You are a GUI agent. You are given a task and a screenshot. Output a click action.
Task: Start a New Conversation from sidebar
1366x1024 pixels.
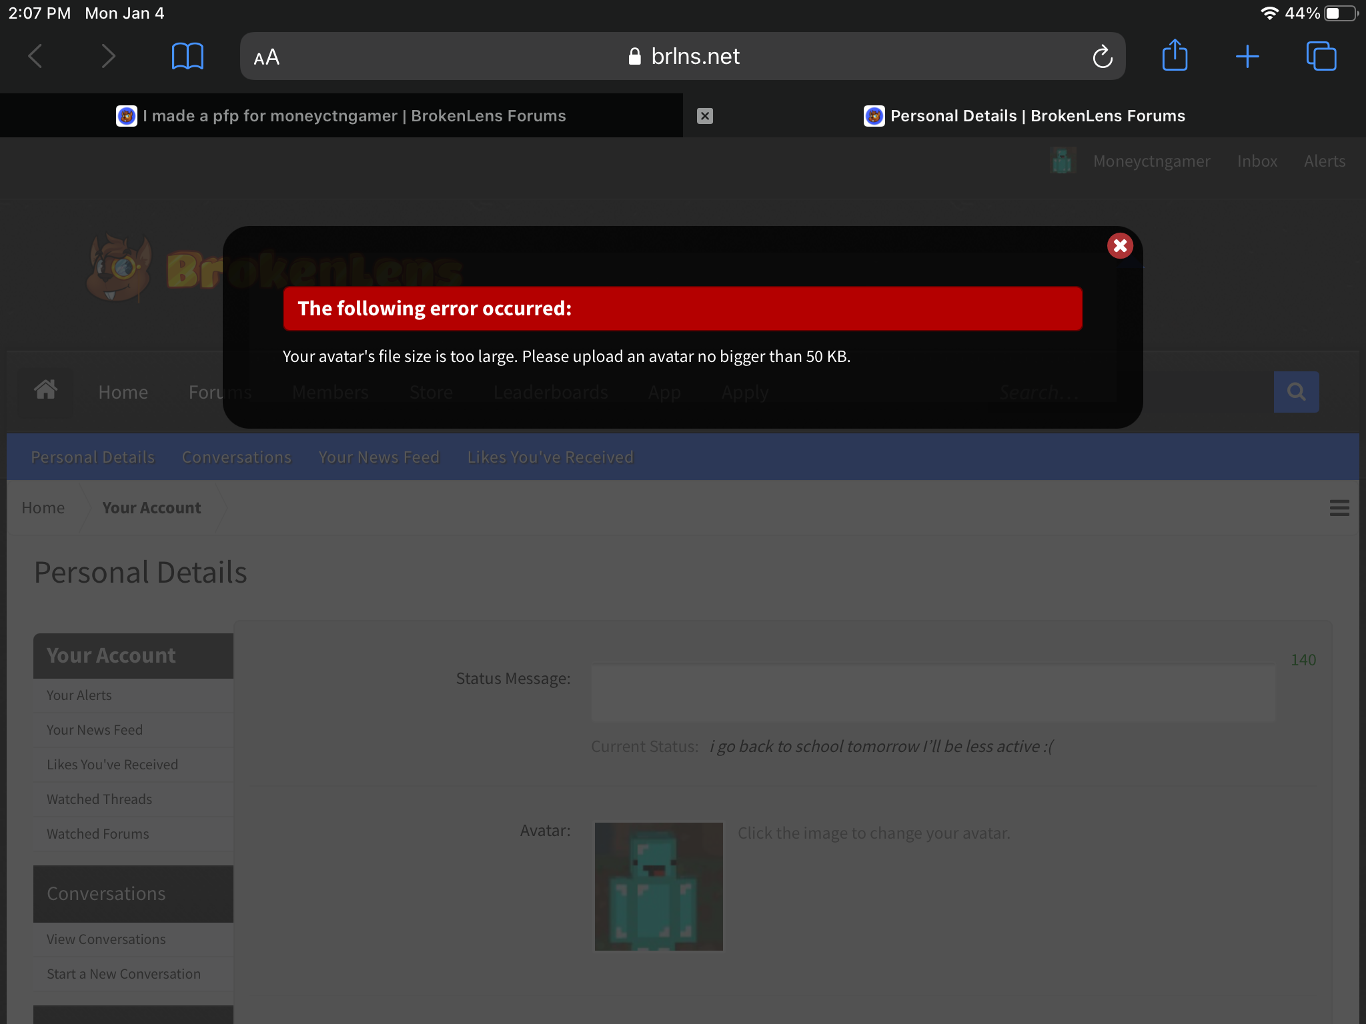pos(123,974)
